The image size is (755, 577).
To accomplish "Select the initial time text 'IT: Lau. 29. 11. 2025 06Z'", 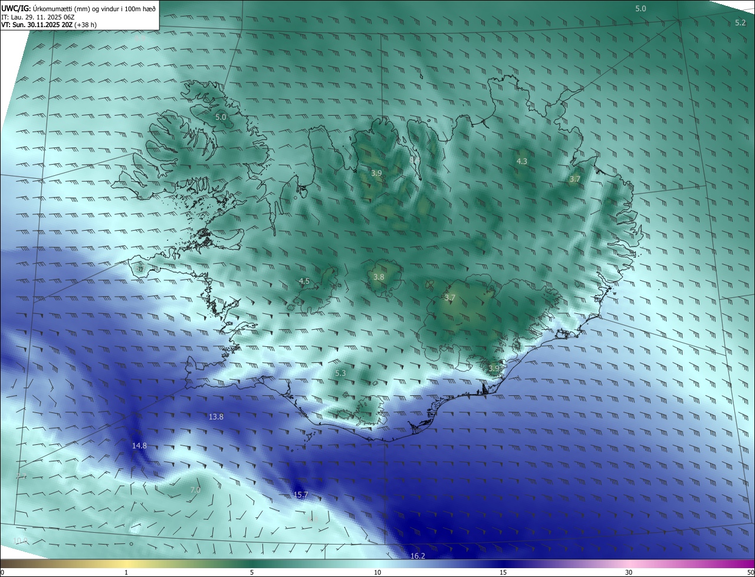I will pos(37,17).
